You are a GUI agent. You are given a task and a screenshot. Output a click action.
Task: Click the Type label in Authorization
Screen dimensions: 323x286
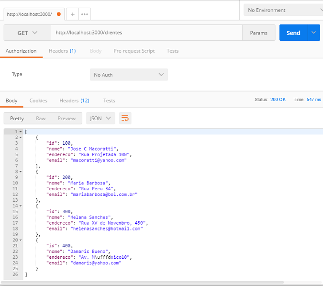pyautogui.click(x=17, y=74)
